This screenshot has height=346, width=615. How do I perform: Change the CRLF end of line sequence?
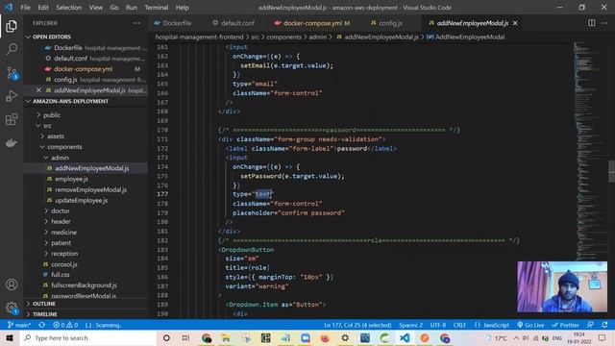pyautogui.click(x=459, y=325)
